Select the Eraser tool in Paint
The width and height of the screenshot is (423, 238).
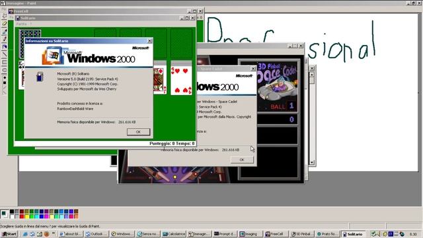click(5, 24)
